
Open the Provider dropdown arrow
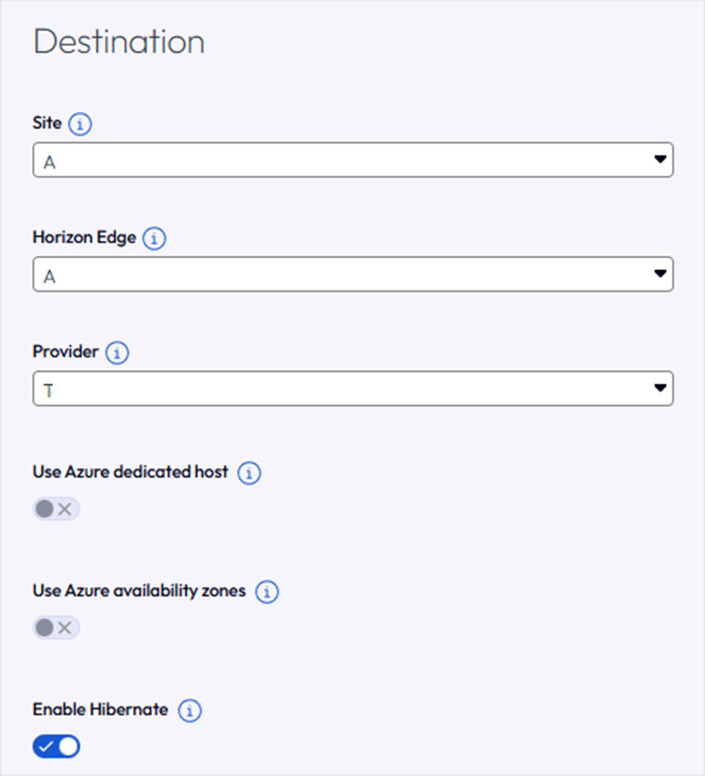click(x=660, y=388)
